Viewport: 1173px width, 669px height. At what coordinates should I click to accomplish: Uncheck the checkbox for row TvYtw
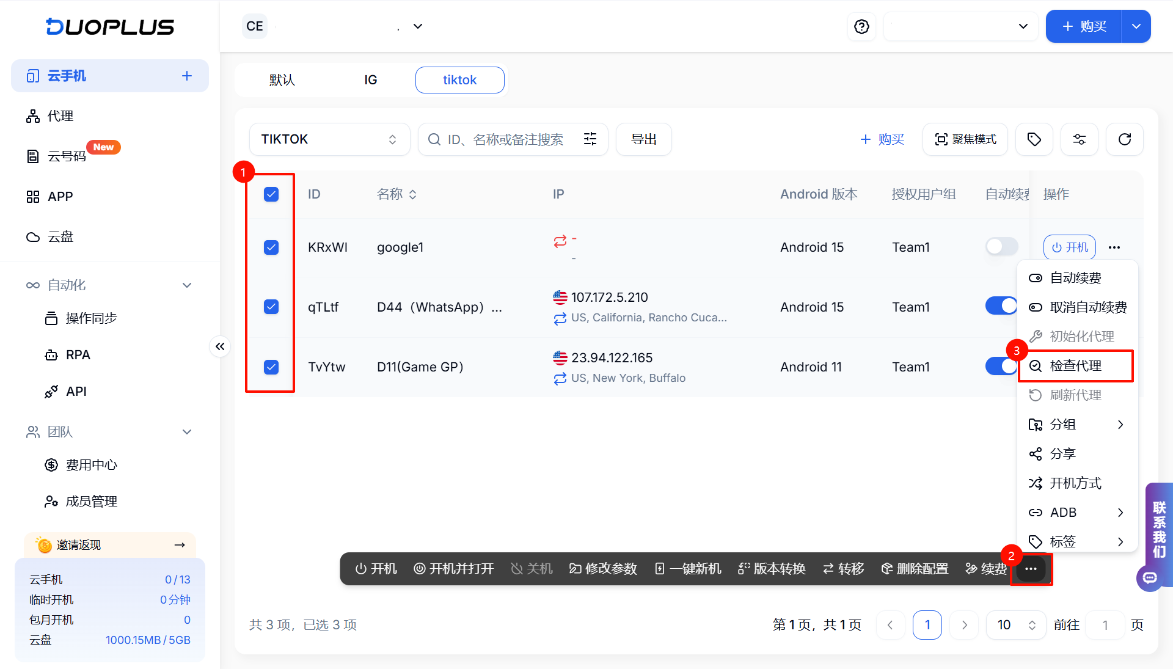click(271, 367)
